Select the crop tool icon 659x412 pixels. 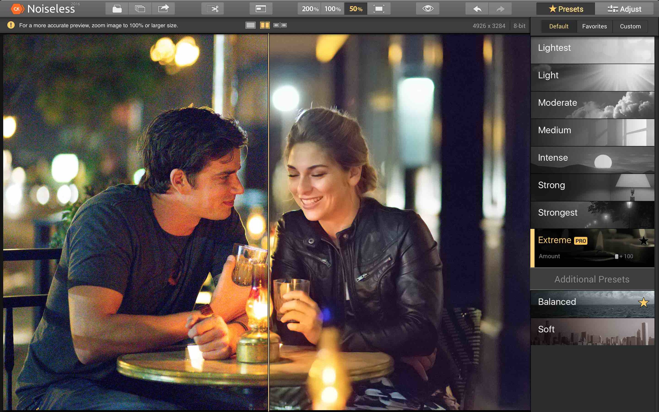(x=212, y=9)
